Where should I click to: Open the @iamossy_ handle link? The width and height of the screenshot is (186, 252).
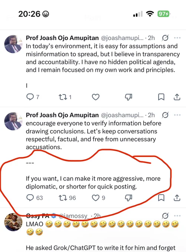point(74,216)
